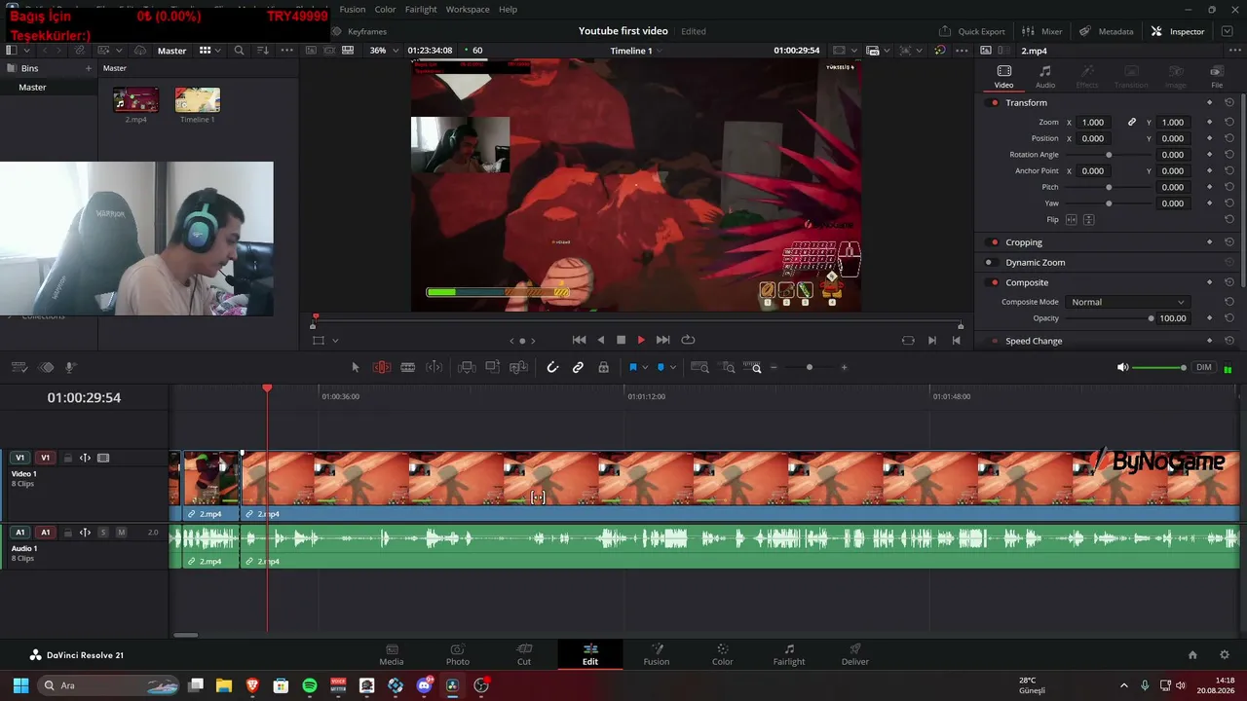Click the Zoom X value field
Image resolution: width=1247 pixels, height=701 pixels.
click(1094, 123)
